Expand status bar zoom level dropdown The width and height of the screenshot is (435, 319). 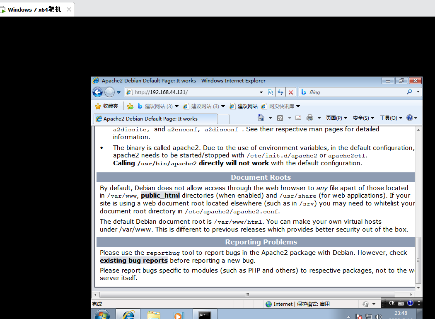pos(374,304)
